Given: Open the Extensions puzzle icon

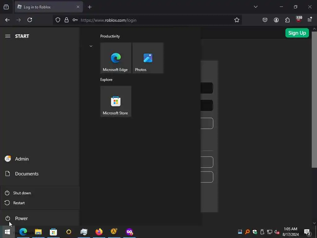Looking at the screenshot, I should coord(287,20).
